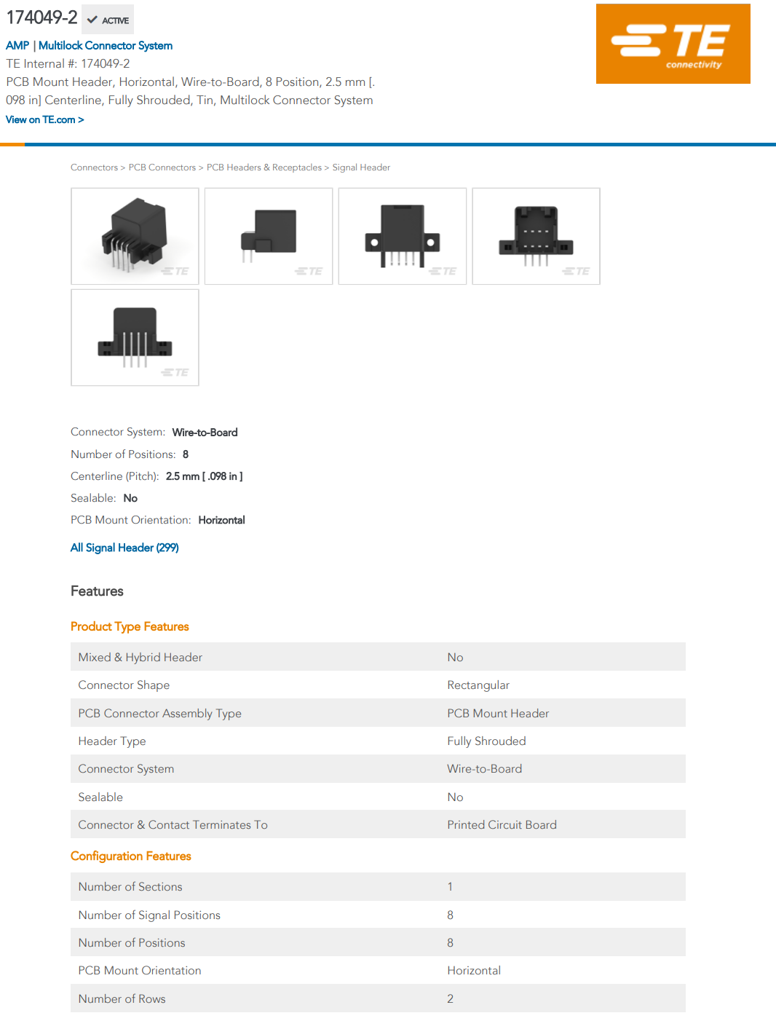Go to PCB Headers & Receptacles breadcrumb
This screenshot has height=1013, width=776.
tap(264, 167)
